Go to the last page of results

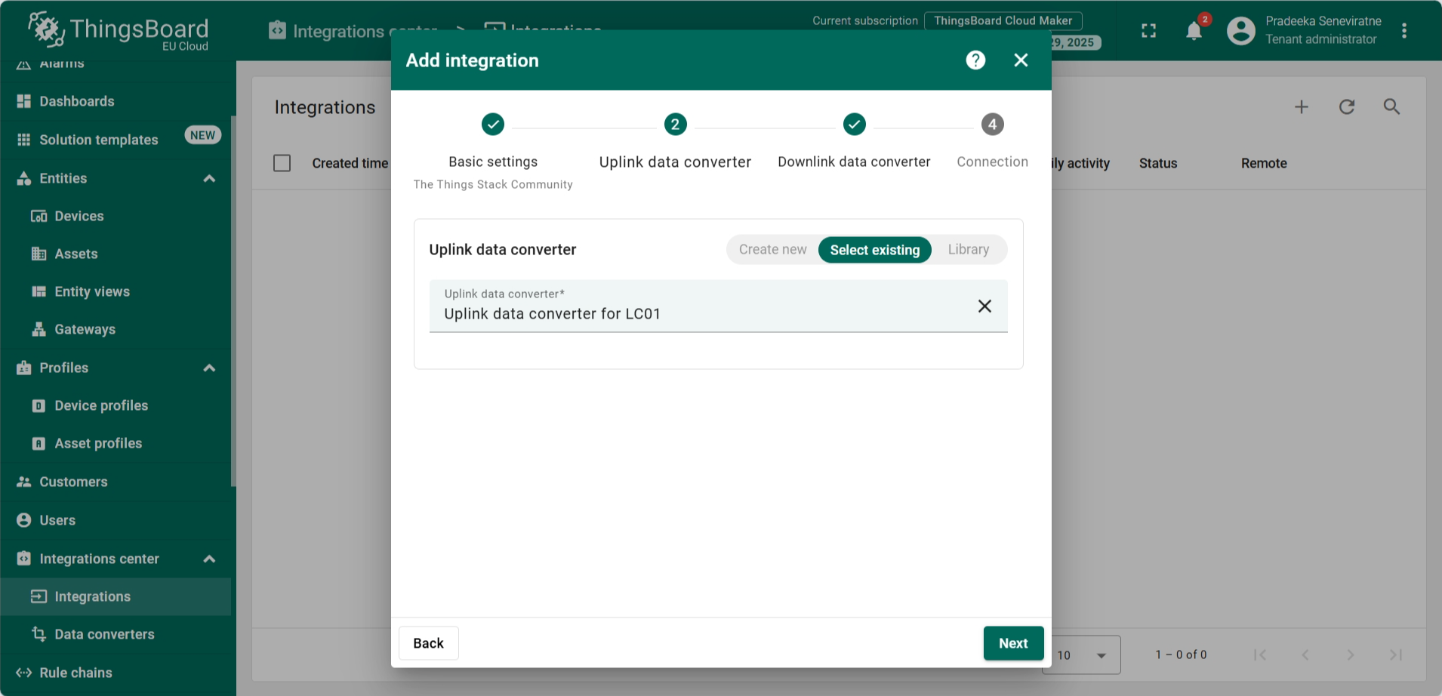tap(1396, 655)
